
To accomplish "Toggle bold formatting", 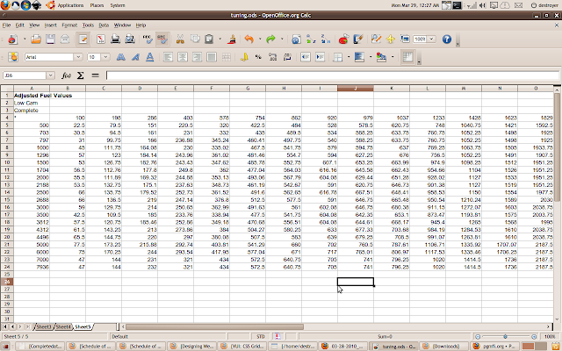I will click(121, 57).
